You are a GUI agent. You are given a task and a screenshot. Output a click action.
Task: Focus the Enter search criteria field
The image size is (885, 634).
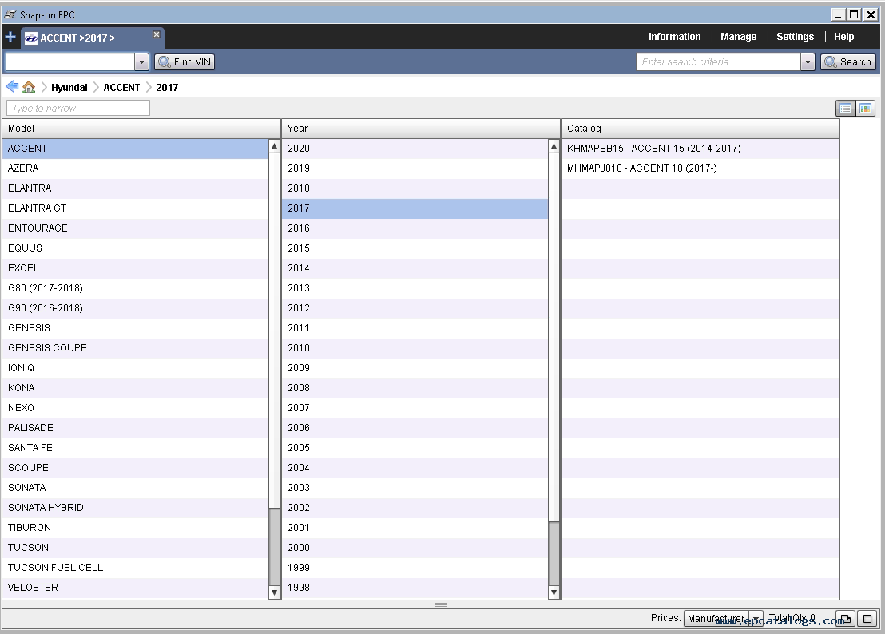point(719,62)
